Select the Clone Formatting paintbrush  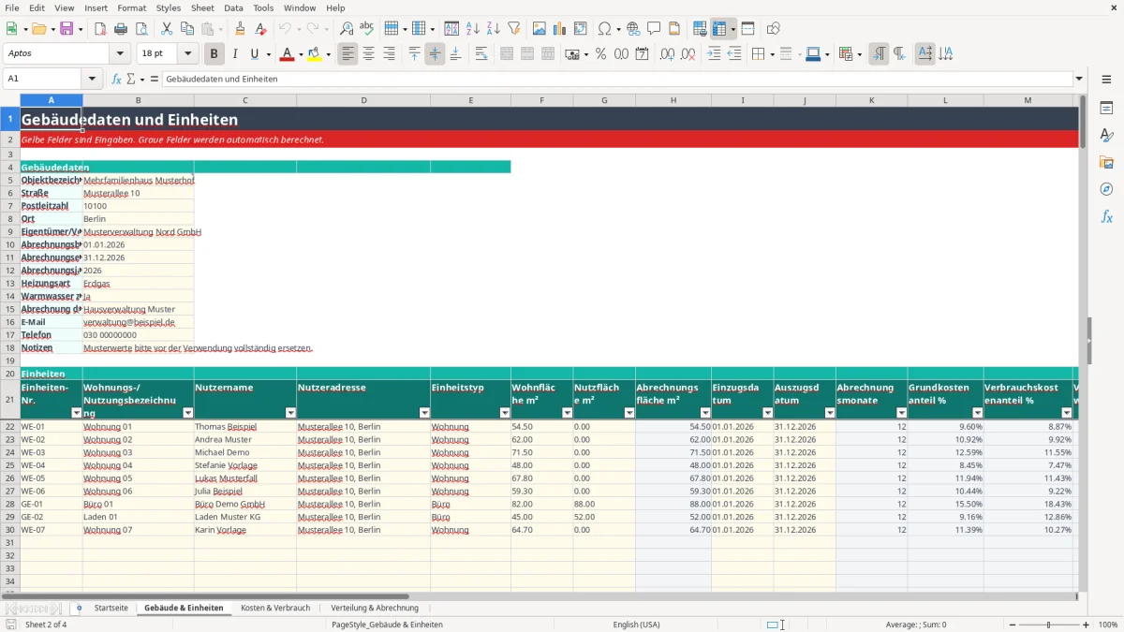point(240,29)
